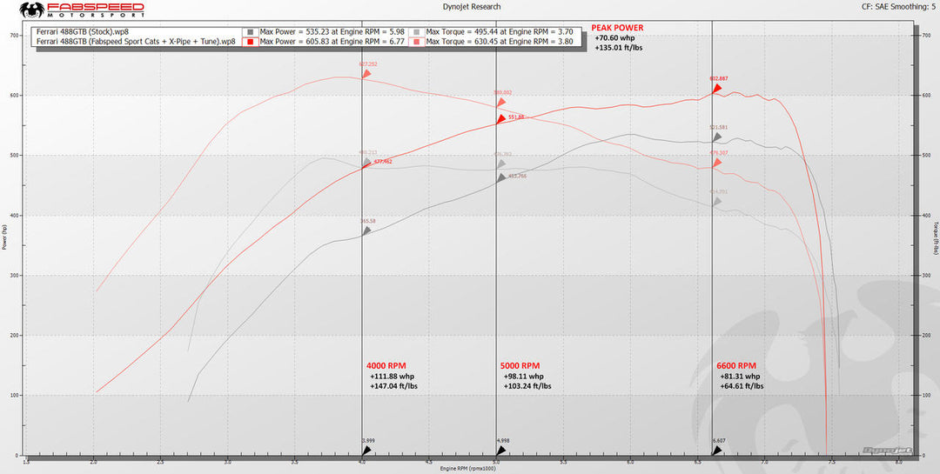The image size is (940, 474).
Task: Click the pink flag marker labeled 580.002
Action: pos(500,103)
